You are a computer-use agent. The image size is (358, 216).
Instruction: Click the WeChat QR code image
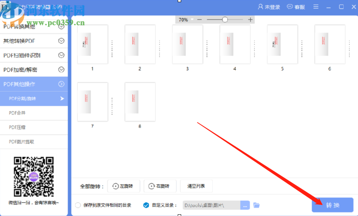tap(33, 177)
